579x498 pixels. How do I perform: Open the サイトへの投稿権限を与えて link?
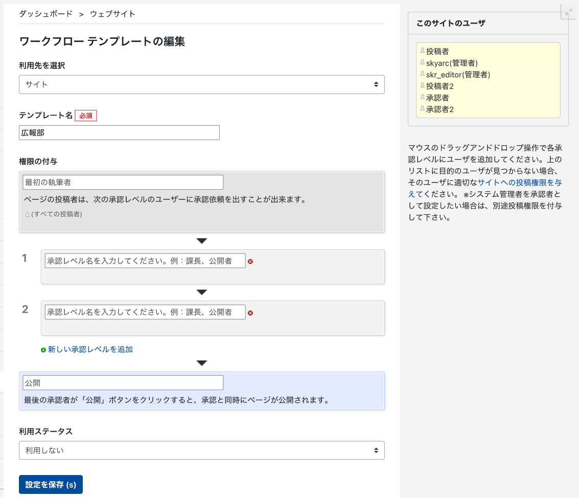click(519, 182)
